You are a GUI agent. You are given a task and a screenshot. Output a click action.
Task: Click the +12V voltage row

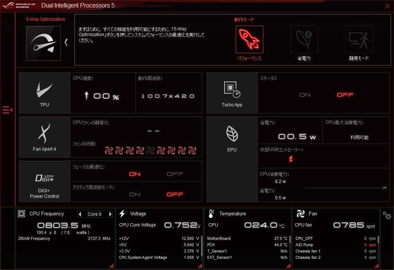click(x=159, y=238)
